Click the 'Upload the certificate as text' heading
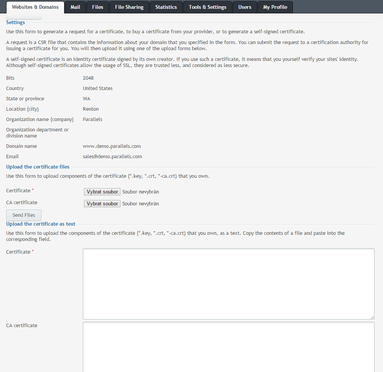Image resolution: width=383 pixels, height=372 pixels. click(x=41, y=224)
